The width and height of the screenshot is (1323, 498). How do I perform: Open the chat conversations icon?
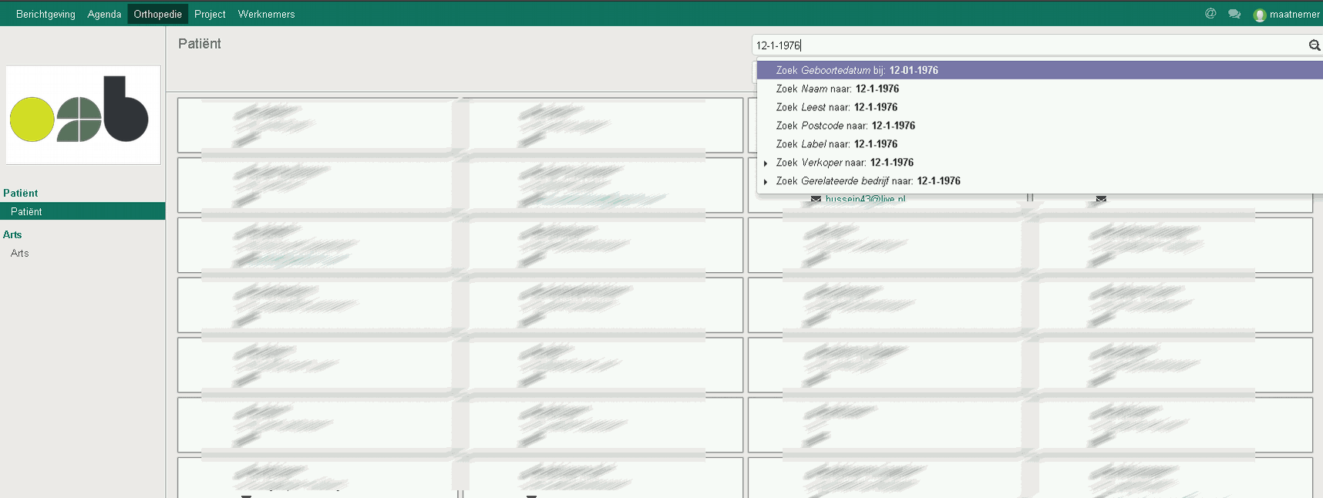point(1234,14)
